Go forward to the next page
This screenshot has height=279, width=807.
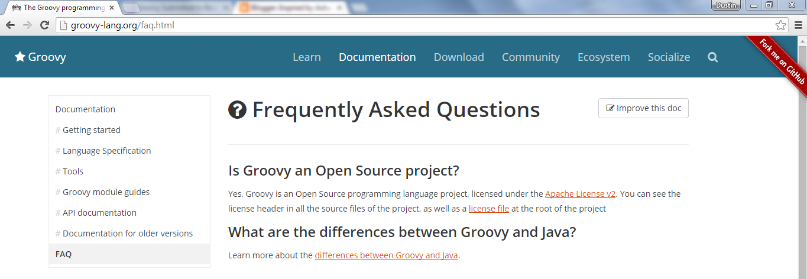pos(27,25)
